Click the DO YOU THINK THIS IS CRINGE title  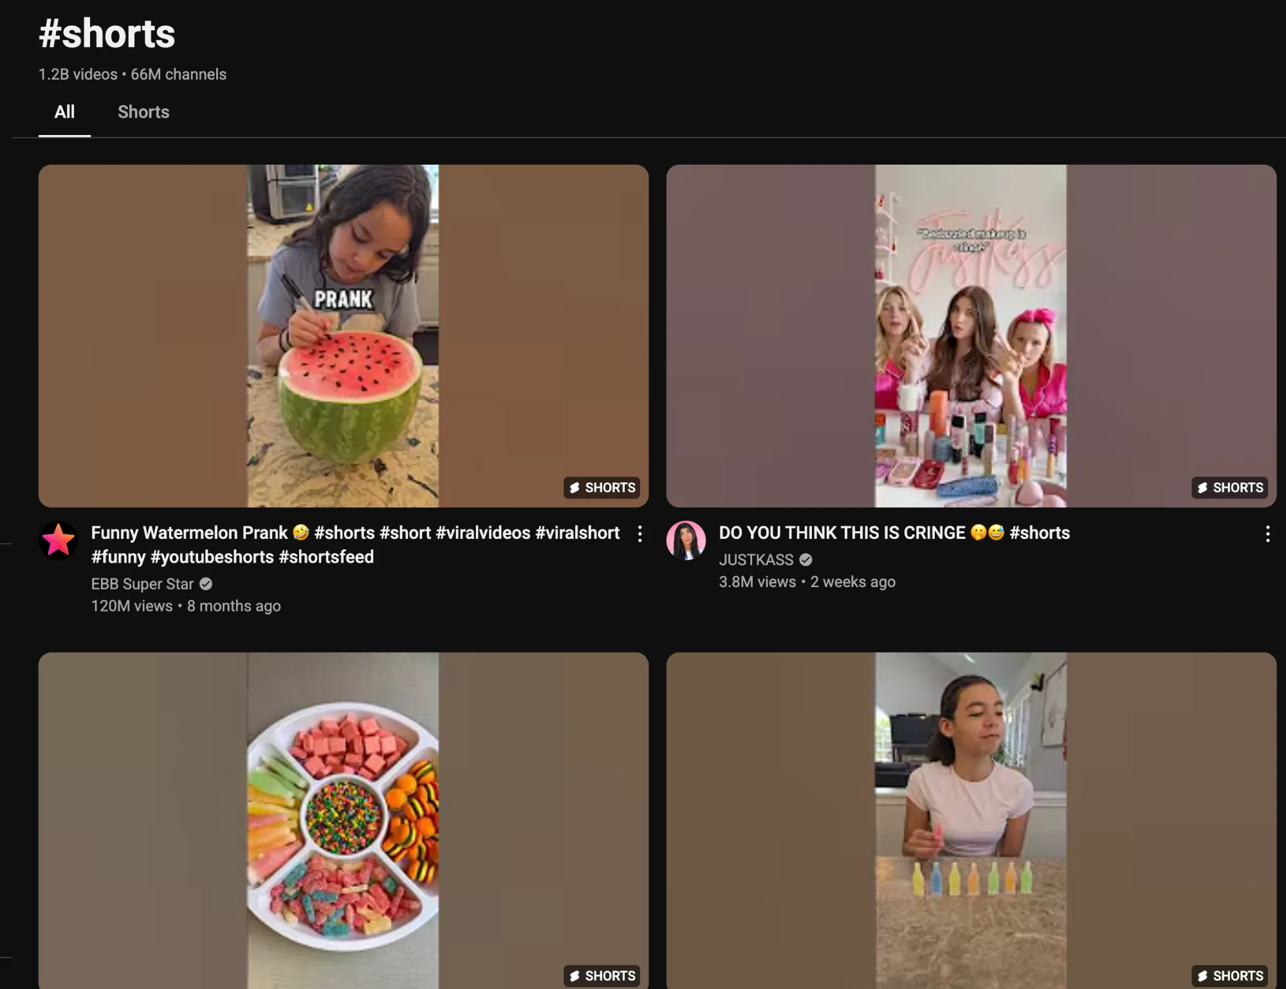894,533
